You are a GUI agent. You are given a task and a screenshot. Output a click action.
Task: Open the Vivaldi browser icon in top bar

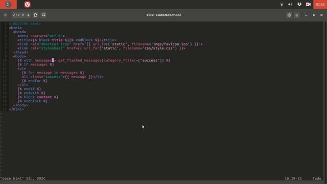click(x=27, y=5)
